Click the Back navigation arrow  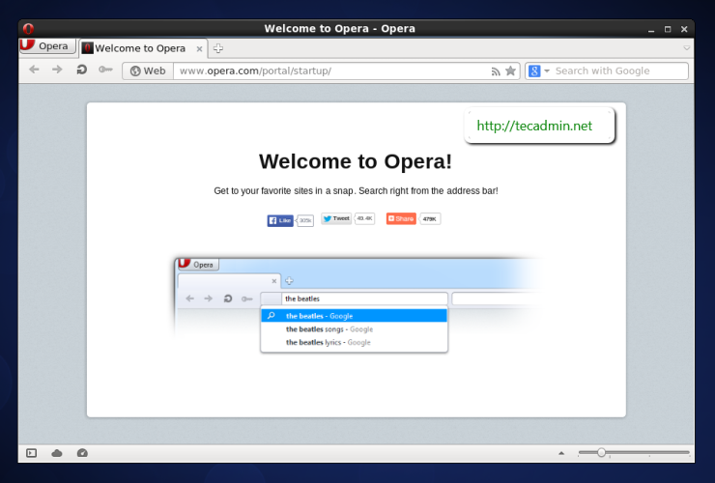(x=34, y=71)
